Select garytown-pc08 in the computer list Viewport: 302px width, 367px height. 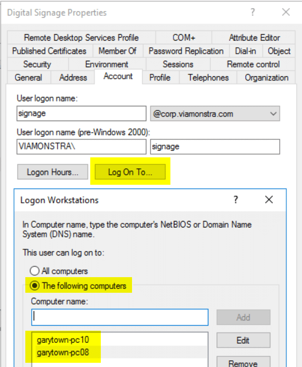(x=63, y=352)
